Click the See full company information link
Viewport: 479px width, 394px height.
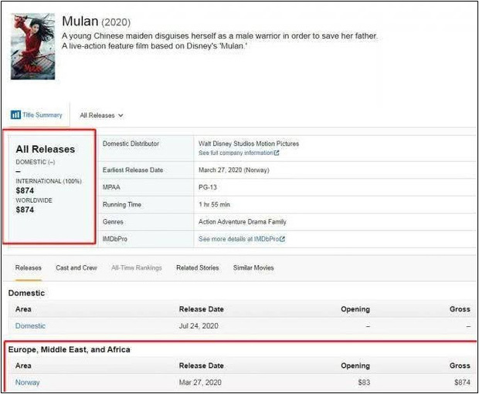[236, 153]
